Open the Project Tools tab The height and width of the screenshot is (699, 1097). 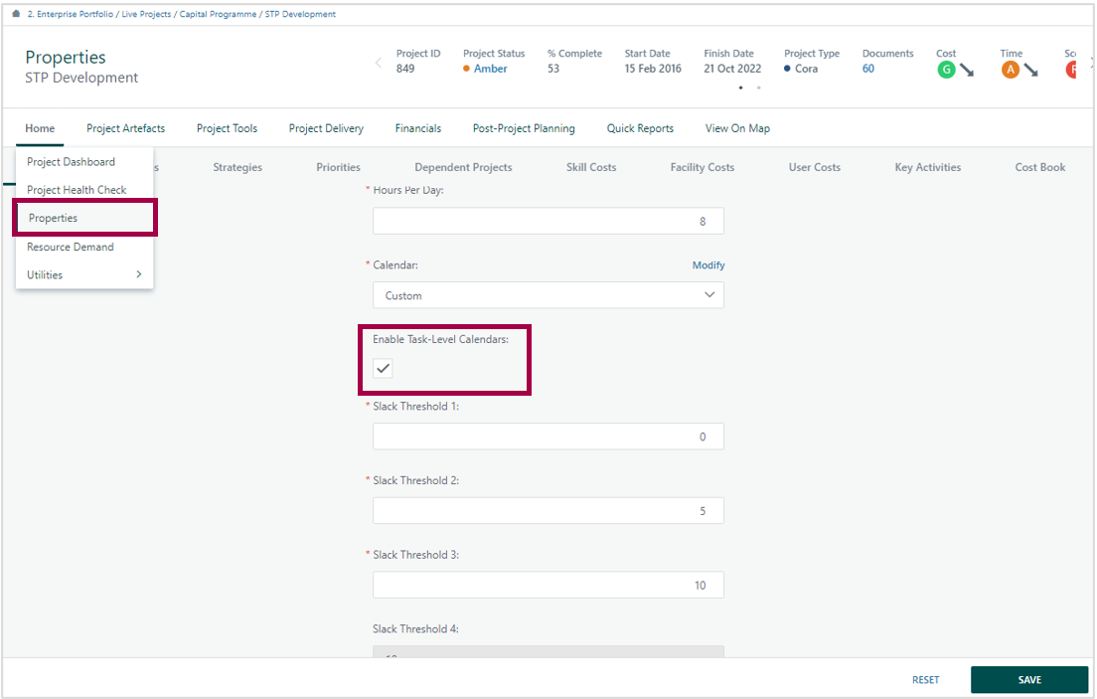pos(227,128)
